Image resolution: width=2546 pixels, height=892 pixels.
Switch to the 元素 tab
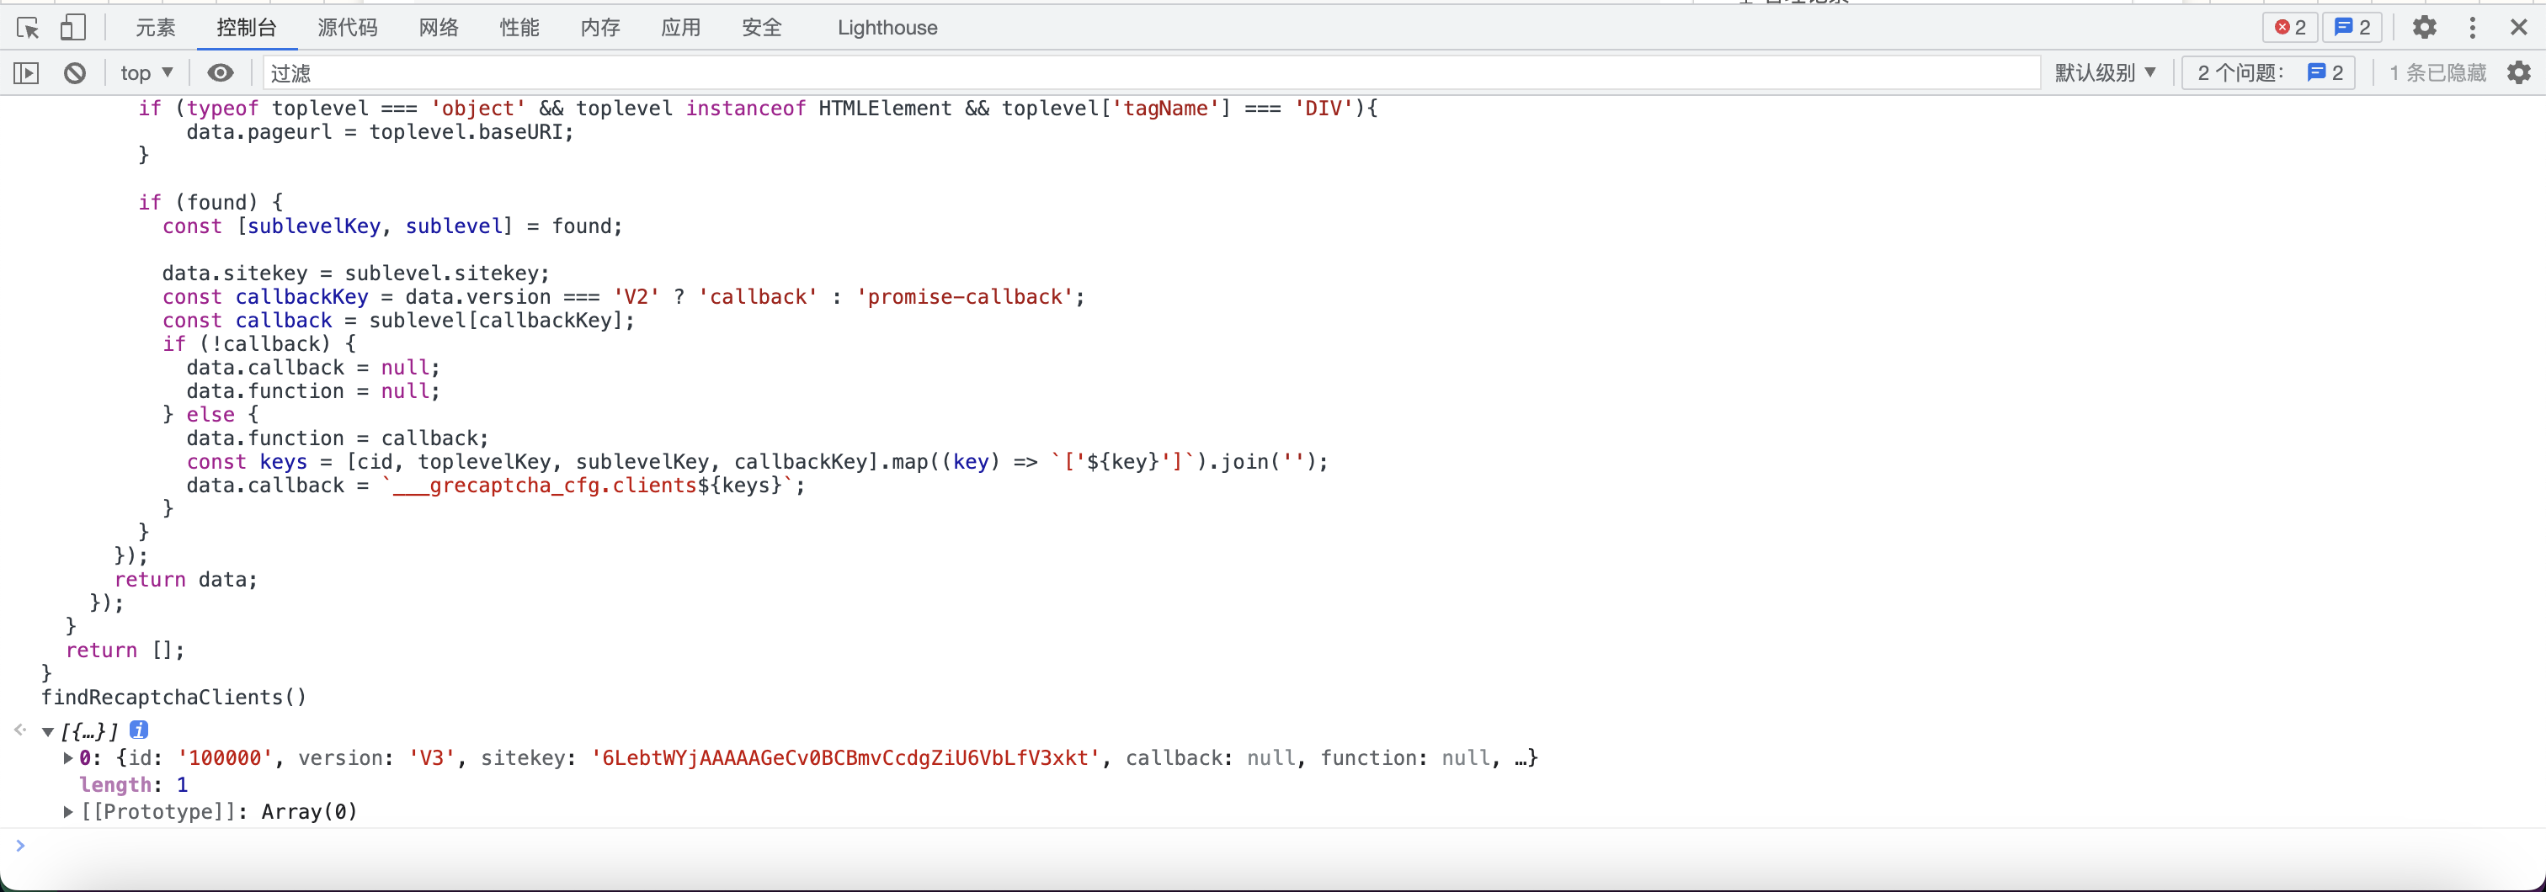tap(155, 28)
